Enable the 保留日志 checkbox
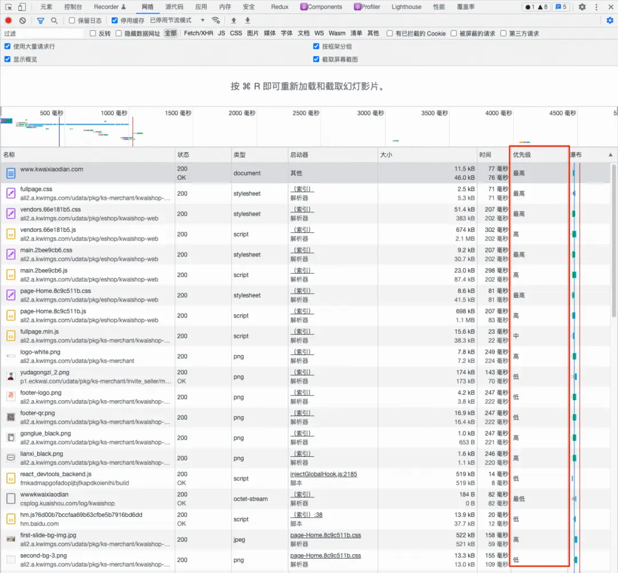This screenshot has width=618, height=573. 72,20
